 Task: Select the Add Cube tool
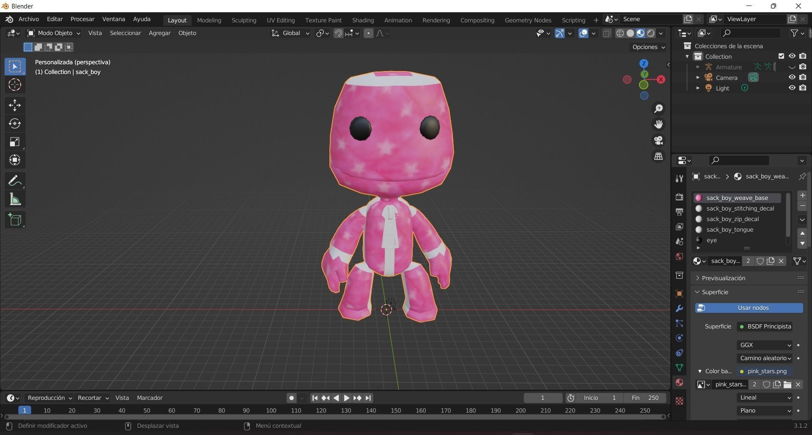(15, 220)
